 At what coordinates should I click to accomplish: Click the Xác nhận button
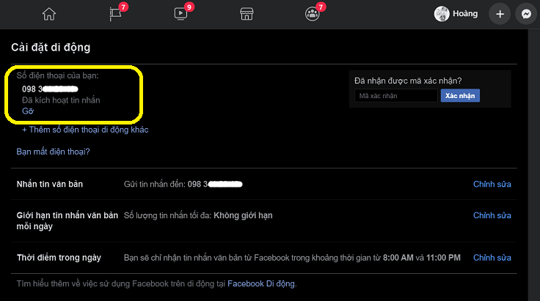point(460,96)
